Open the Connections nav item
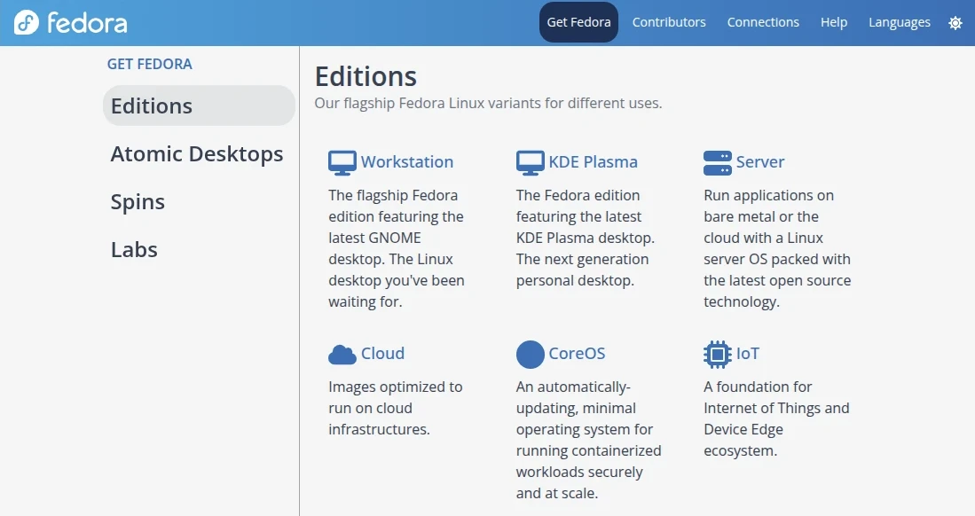This screenshot has height=516, width=975. [x=763, y=22]
